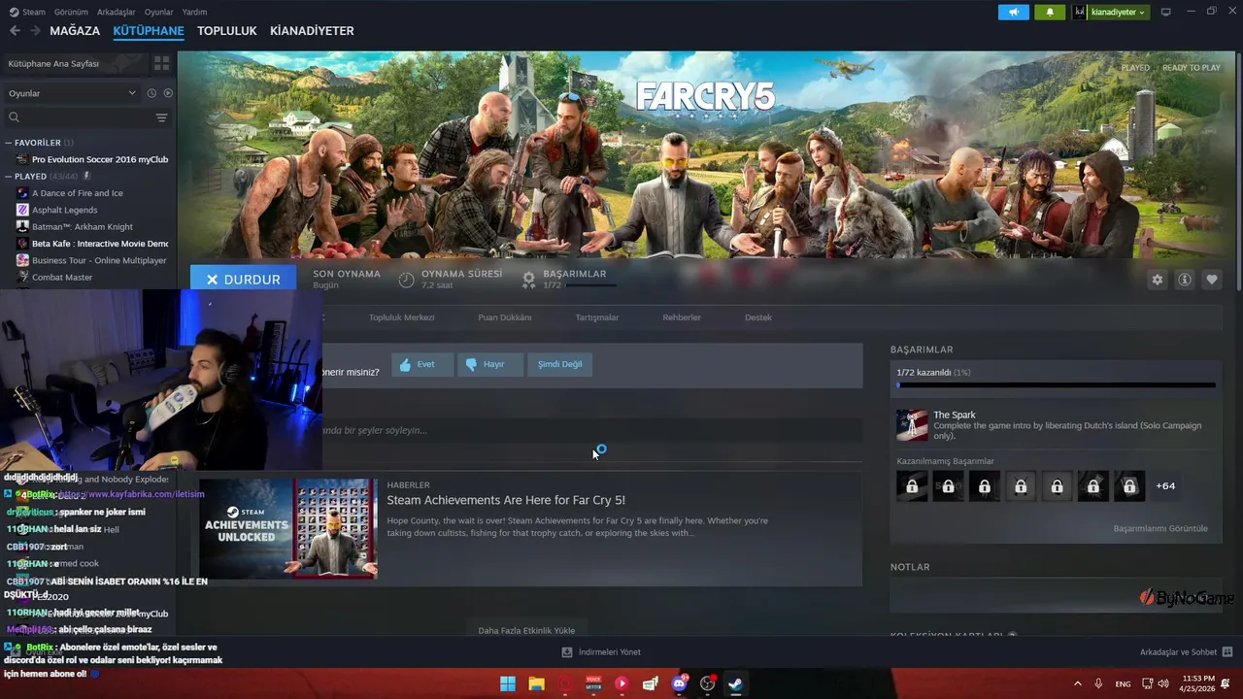Open Puan Dükkânı tab
The width and height of the screenshot is (1243, 699).
pyautogui.click(x=505, y=317)
